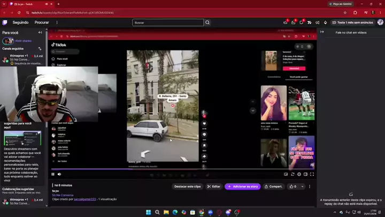This screenshot has height=217, width=385.
Task: Show hidden system tray icons
Action: pyautogui.click(x=335, y=212)
